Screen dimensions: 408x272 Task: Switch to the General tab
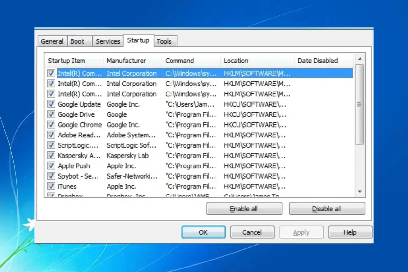coord(52,41)
